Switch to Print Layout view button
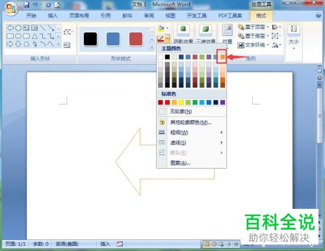325x251 pixels. [x=207, y=245]
